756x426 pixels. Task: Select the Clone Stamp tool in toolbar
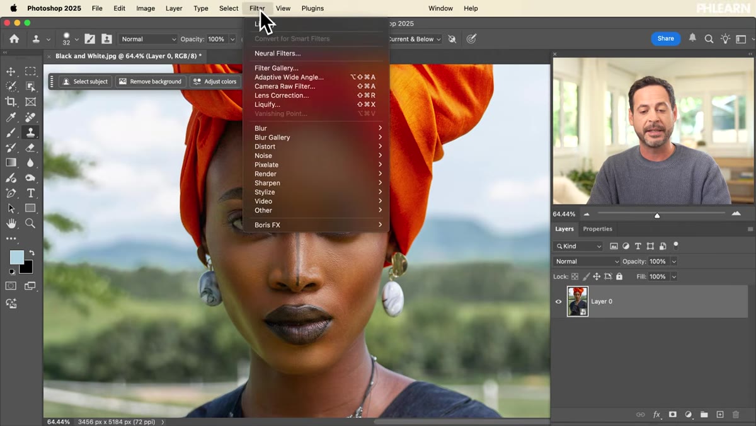(x=30, y=132)
